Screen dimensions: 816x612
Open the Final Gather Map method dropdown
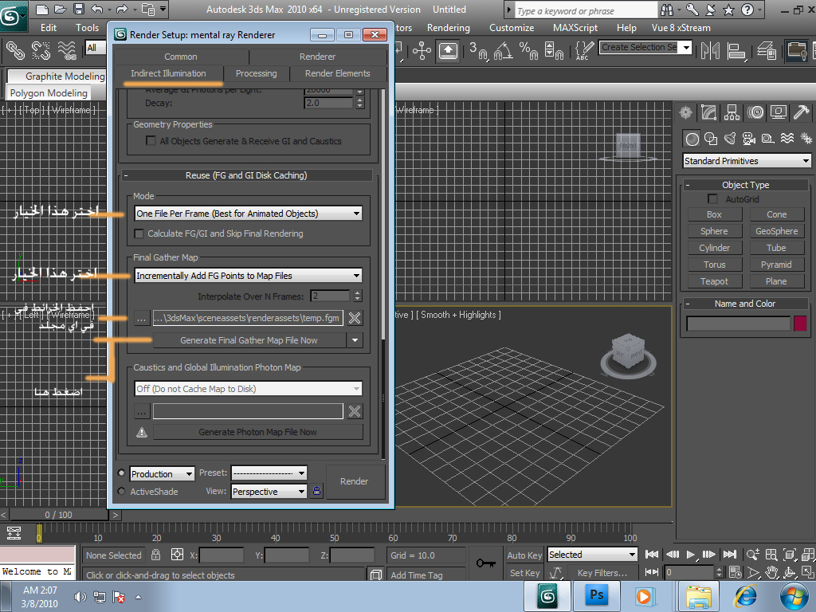coord(249,276)
